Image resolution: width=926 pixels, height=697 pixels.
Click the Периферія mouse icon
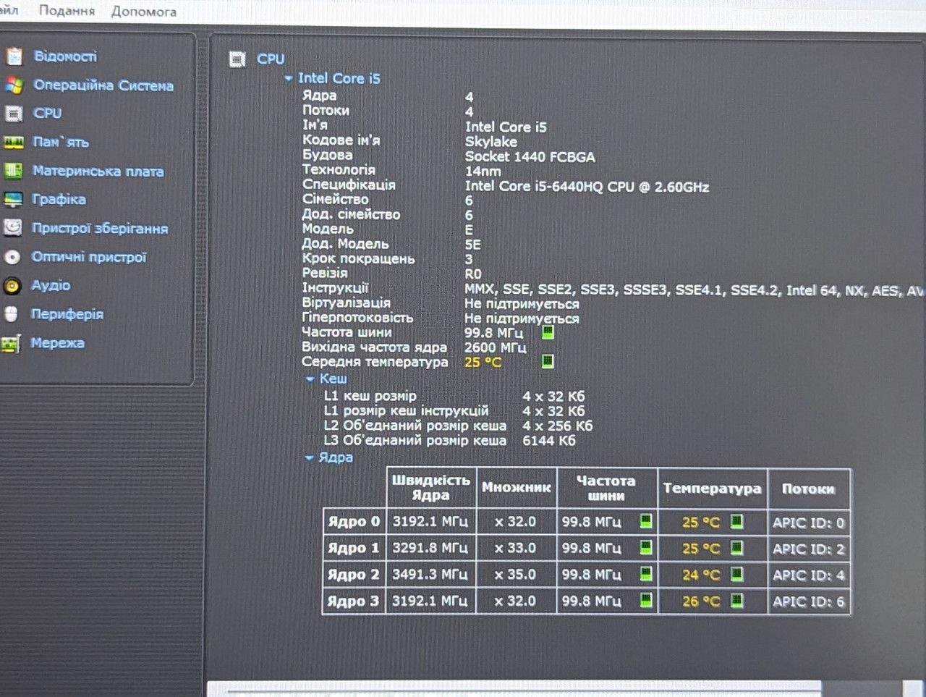(12, 314)
